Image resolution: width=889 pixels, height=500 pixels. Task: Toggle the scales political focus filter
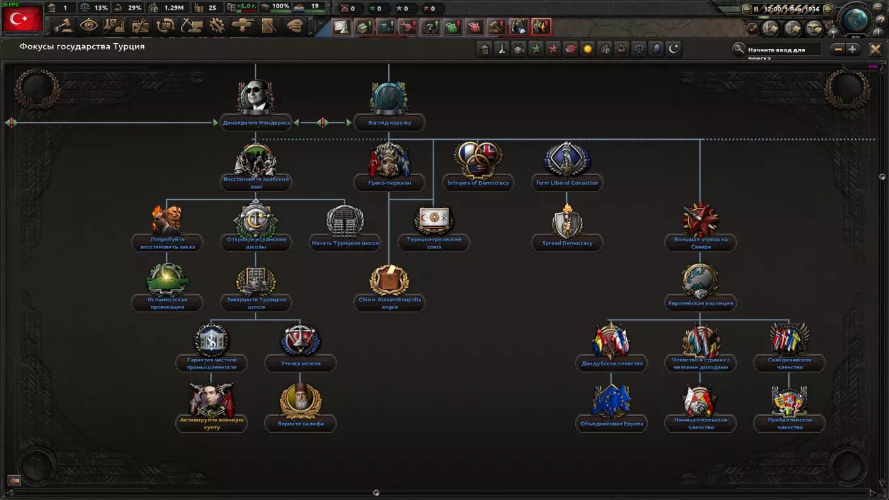coord(639,48)
